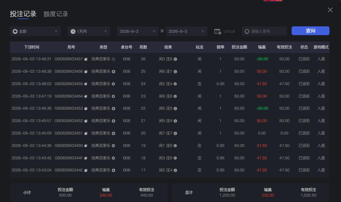Play video replay for round 23
The width and height of the screenshot is (341, 202).
pos(113,96)
